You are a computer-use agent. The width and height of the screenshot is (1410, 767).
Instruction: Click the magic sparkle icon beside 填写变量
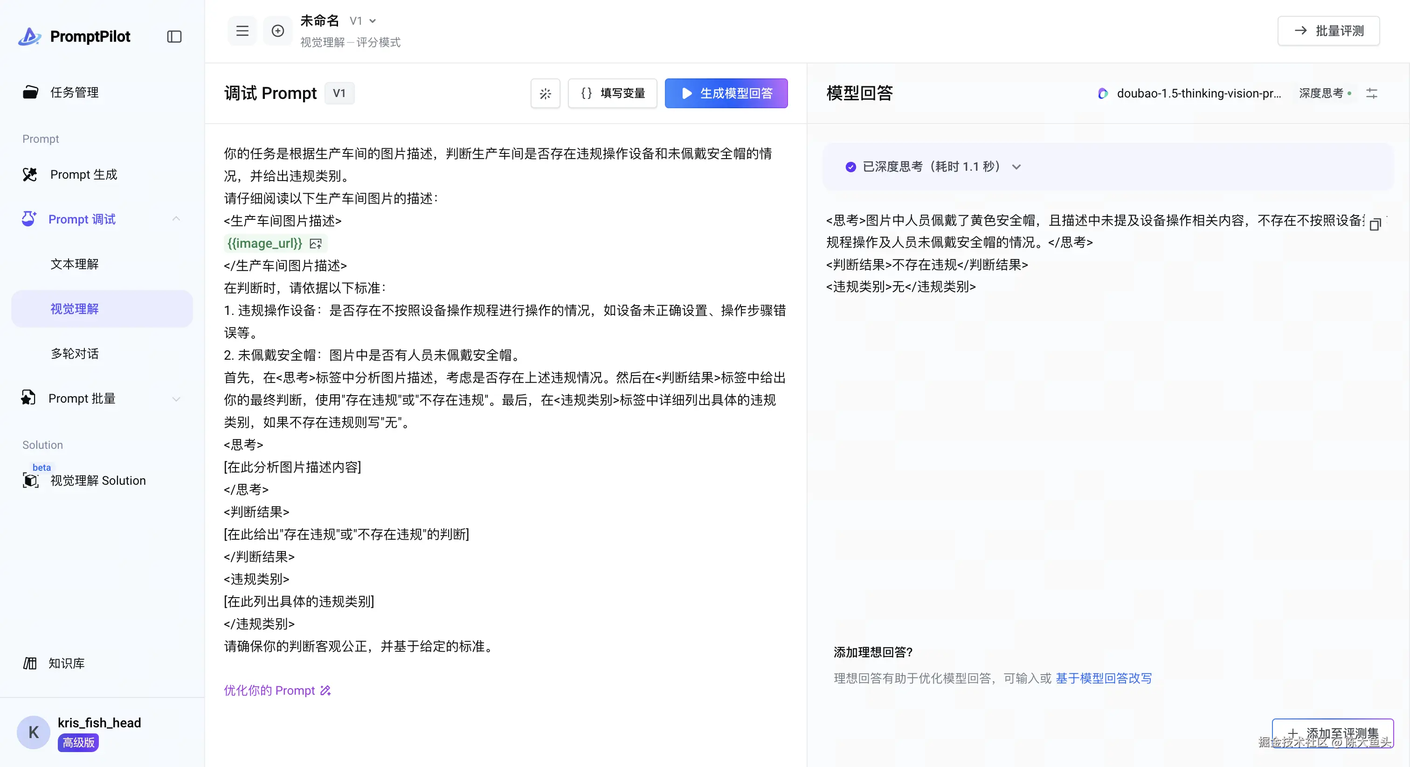(545, 94)
